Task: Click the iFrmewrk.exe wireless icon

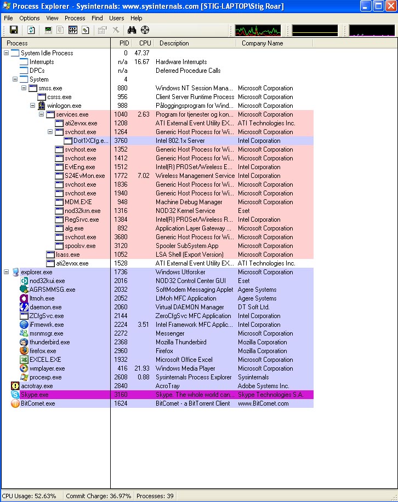Action: click(x=24, y=325)
